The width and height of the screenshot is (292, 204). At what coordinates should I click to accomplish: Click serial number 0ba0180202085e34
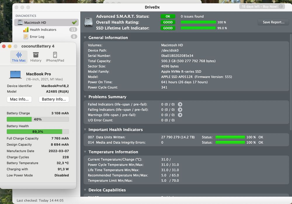tap(177, 56)
